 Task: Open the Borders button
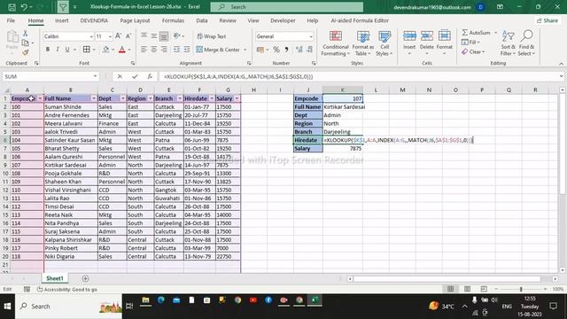pos(87,50)
